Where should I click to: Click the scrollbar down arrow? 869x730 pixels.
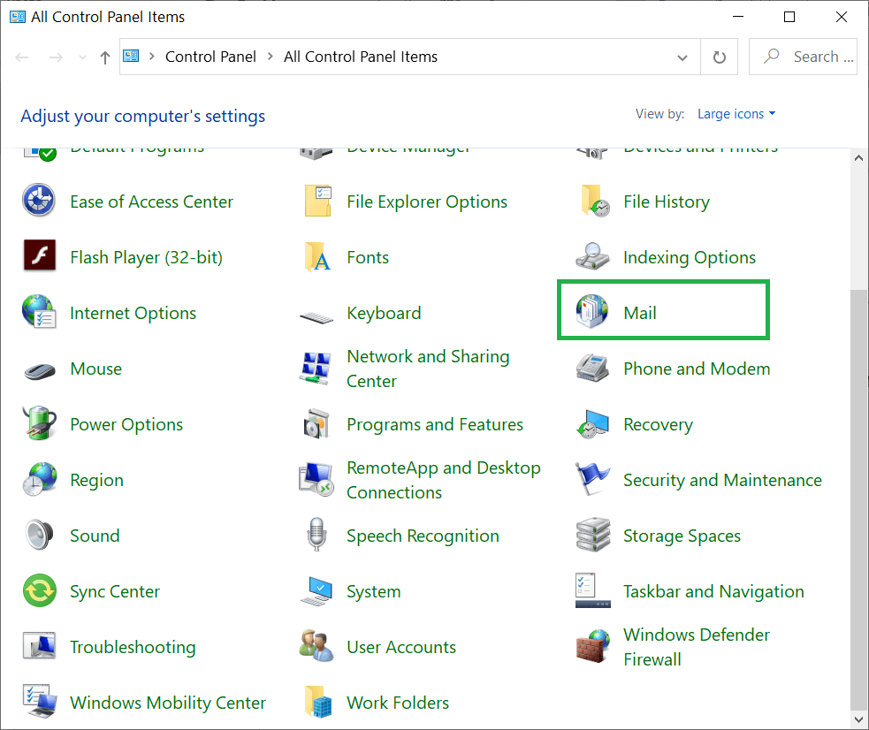858,719
